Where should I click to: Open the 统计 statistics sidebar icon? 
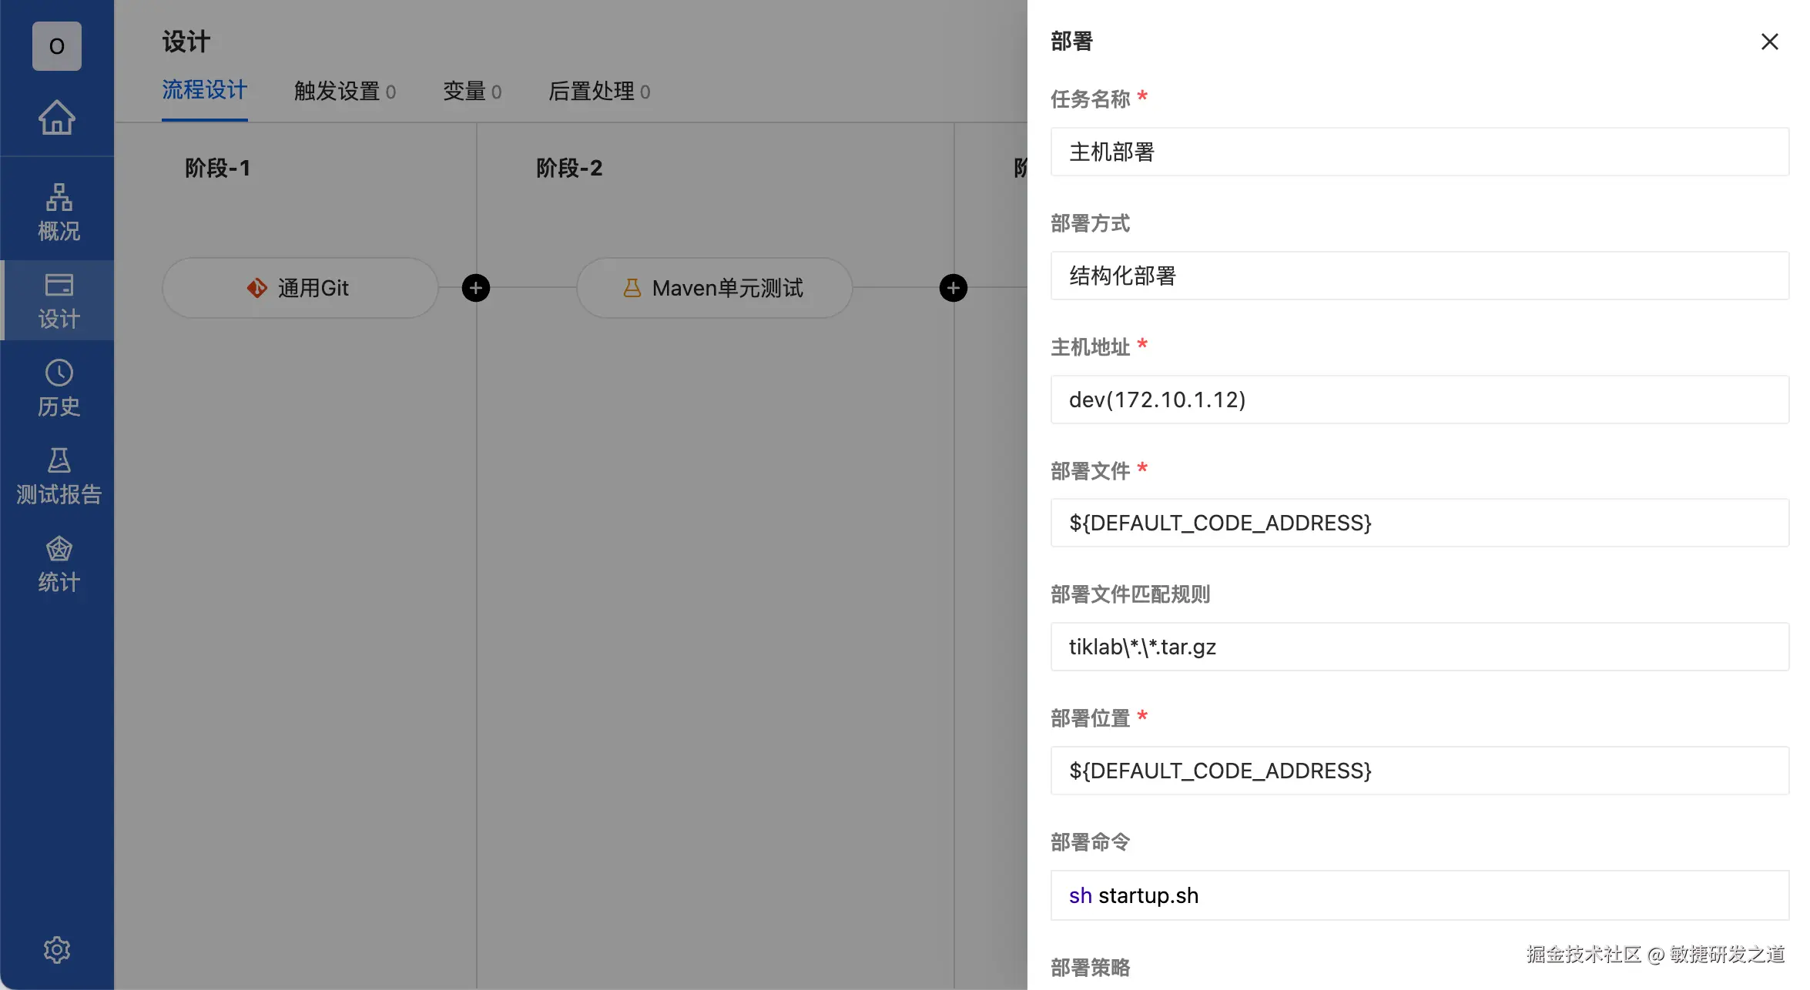(59, 564)
